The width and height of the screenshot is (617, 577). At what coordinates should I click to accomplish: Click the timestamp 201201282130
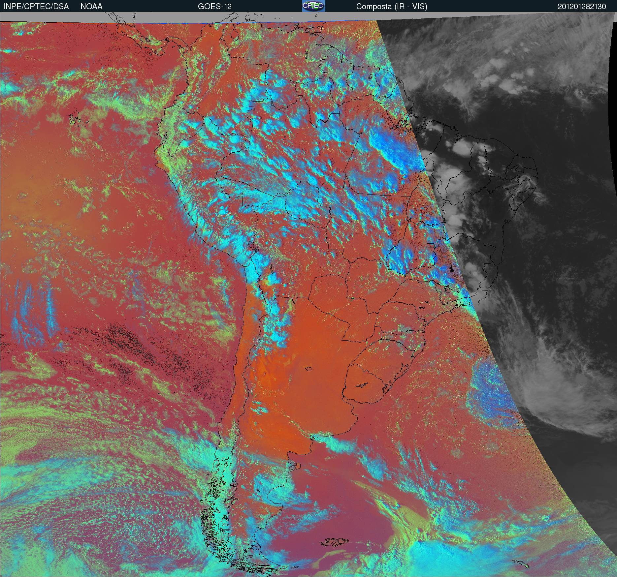click(582, 7)
